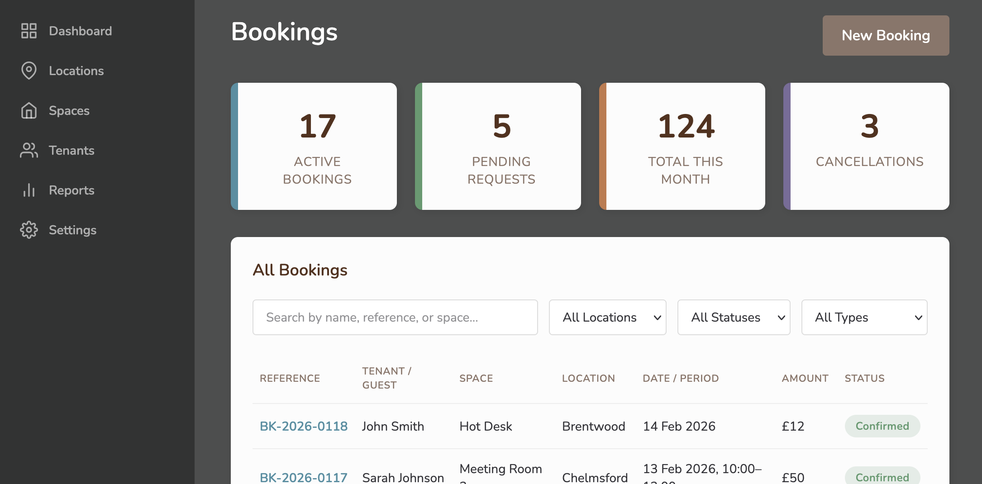The height and width of the screenshot is (484, 982).
Task: Navigate to Tenants in the sidebar
Action: (71, 150)
